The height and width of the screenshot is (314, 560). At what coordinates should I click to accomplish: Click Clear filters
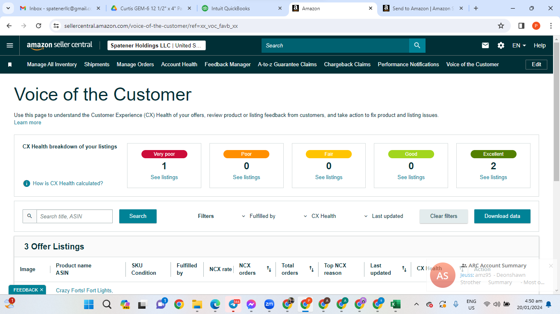[x=444, y=216]
